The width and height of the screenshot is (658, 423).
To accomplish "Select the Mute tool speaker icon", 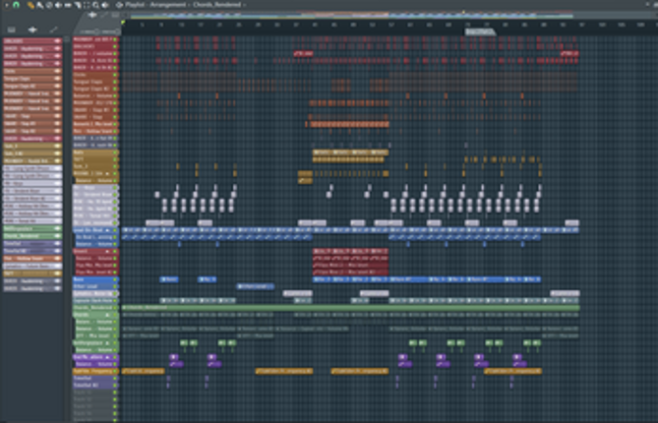I will click(58, 5).
